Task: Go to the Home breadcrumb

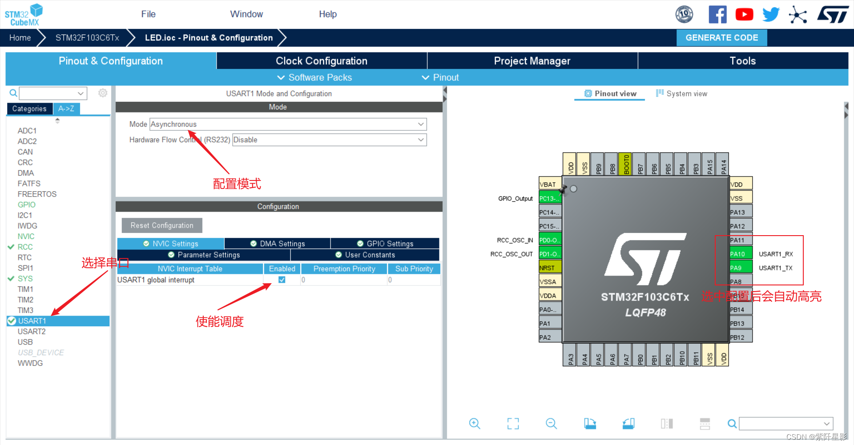Action: click(20, 38)
